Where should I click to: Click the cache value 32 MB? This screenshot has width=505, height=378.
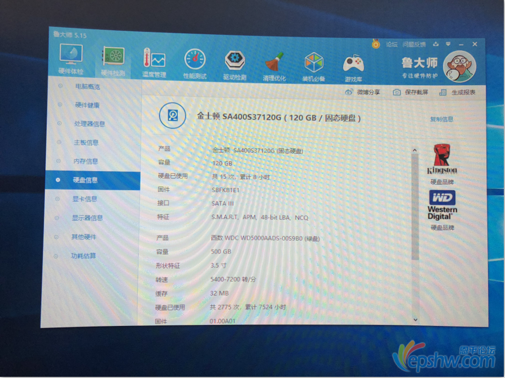219,293
